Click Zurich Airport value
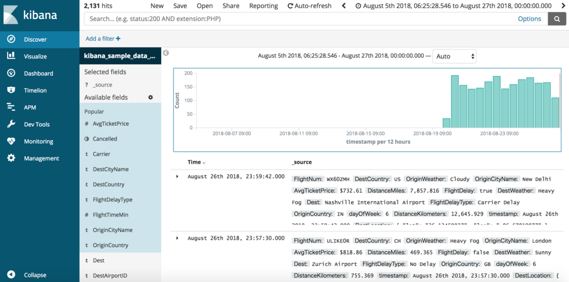The height and width of the screenshot is (282, 569). (x=334, y=264)
